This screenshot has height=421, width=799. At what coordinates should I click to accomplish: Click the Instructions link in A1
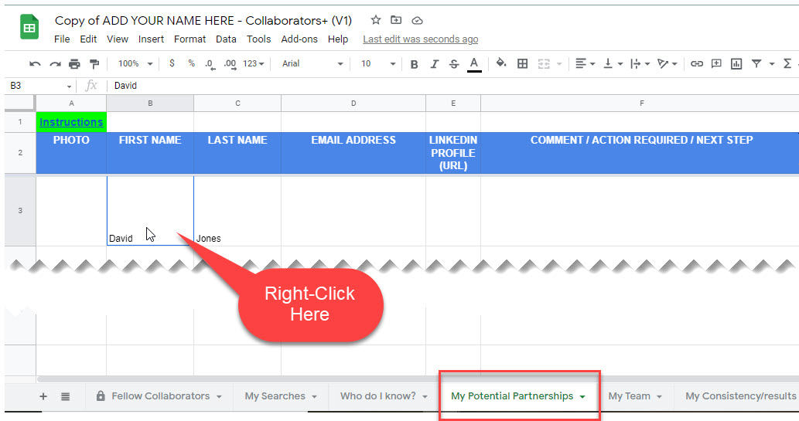71,122
